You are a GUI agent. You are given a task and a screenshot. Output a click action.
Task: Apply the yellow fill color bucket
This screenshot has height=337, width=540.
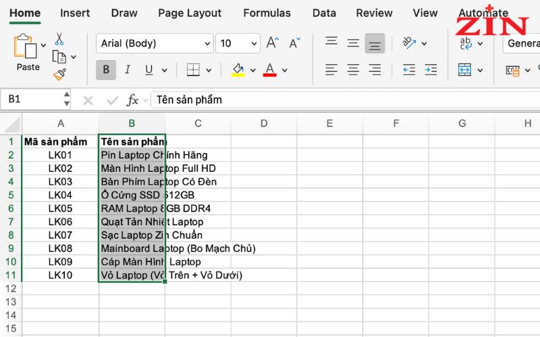(x=238, y=70)
